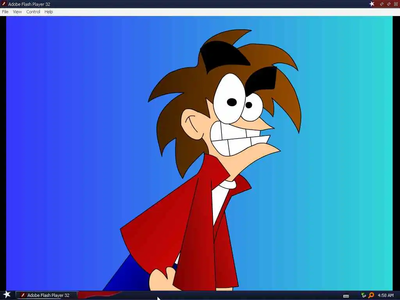Click the white star icon in title bar
Image resolution: width=400 pixels, height=300 pixels.
[x=372, y=4]
